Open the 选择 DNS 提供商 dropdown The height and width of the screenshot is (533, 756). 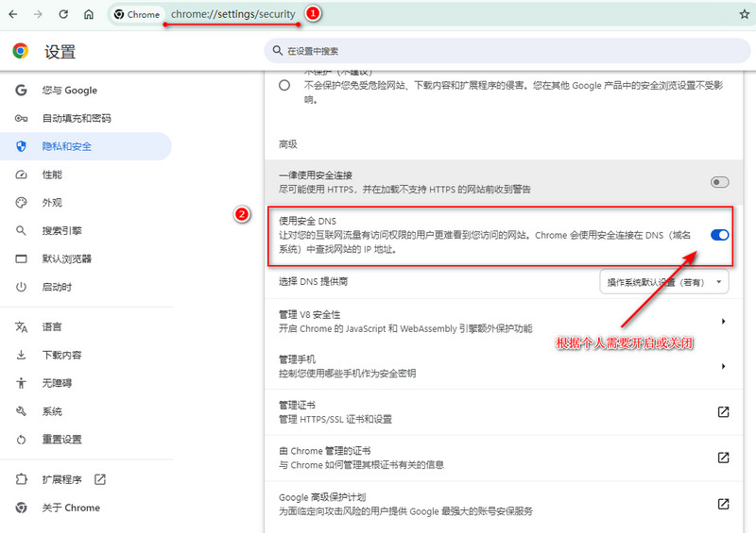tap(664, 282)
